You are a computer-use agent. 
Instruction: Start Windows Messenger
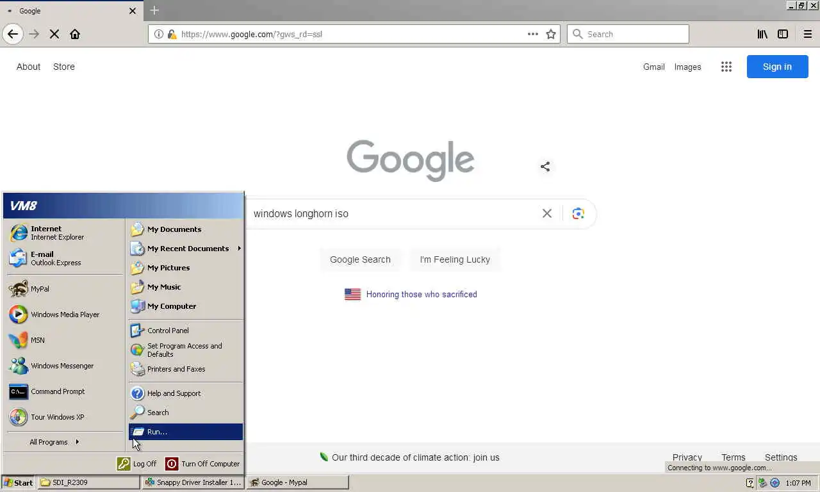pyautogui.click(x=64, y=366)
